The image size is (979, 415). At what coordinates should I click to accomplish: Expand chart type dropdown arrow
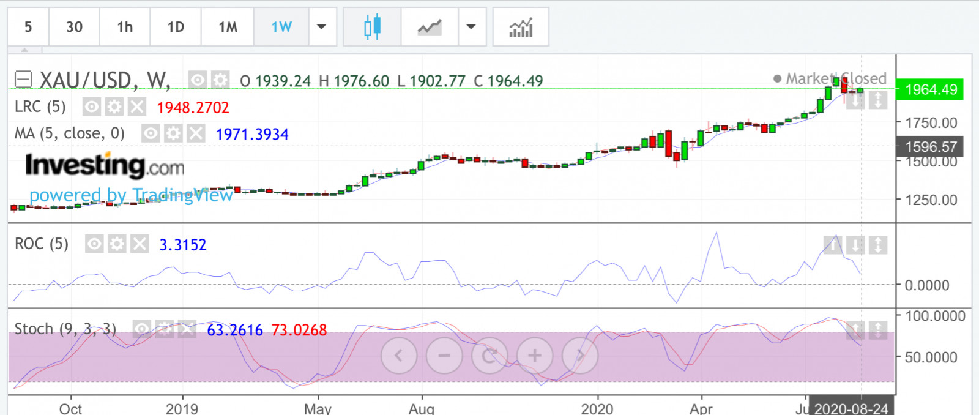471,27
